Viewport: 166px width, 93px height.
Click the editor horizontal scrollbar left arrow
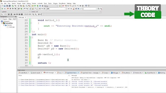[19, 67]
